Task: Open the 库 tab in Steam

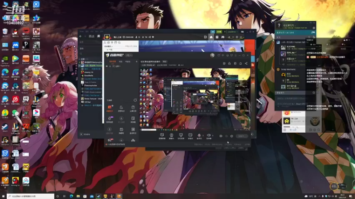Action: click(99, 36)
